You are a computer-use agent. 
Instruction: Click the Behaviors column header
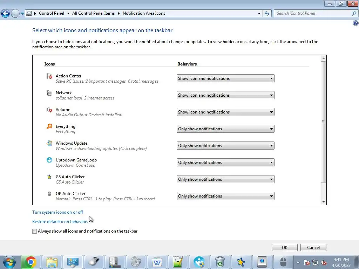pos(187,64)
